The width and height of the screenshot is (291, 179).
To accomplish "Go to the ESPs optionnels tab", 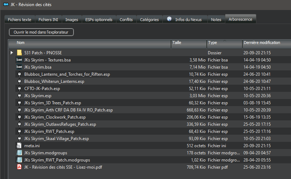I will click(99, 20).
